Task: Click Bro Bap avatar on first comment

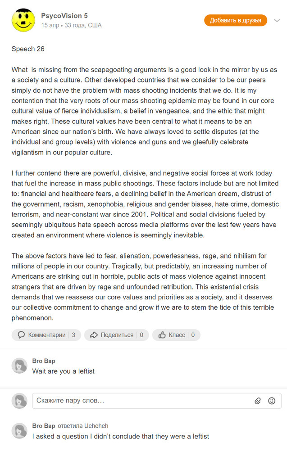Action: tap(19, 366)
